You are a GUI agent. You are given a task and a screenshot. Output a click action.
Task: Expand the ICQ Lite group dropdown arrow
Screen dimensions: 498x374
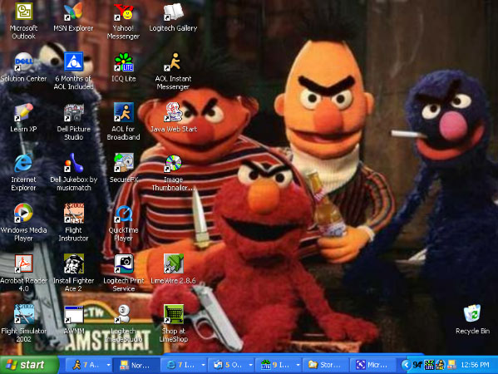tap(298, 365)
